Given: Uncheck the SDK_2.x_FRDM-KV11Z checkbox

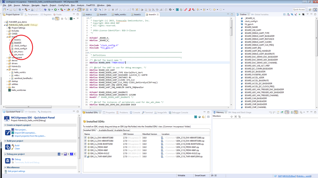Looking at the screenshot, I should pos(85,154).
